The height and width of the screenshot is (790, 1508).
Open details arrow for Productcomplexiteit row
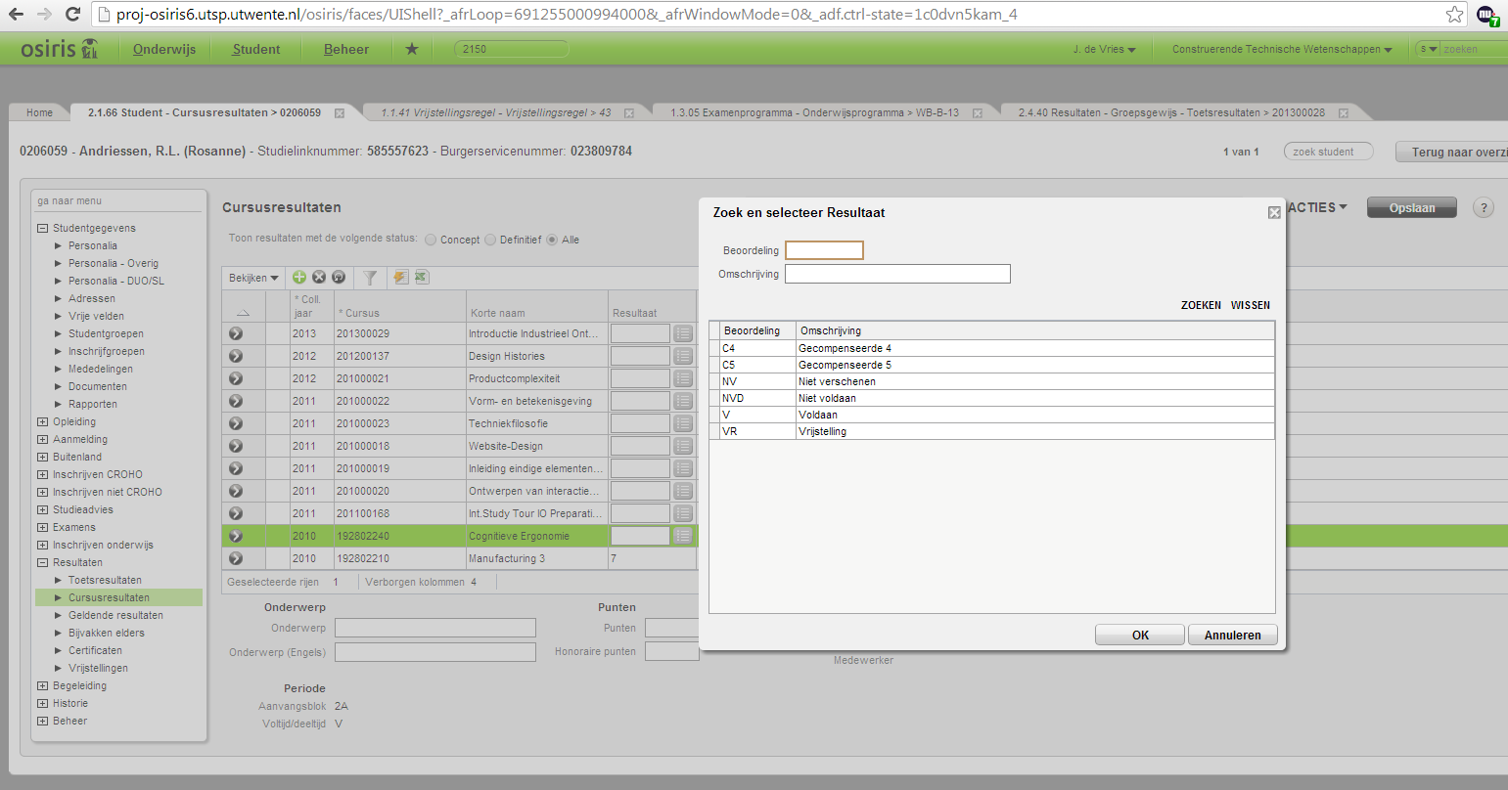[236, 378]
